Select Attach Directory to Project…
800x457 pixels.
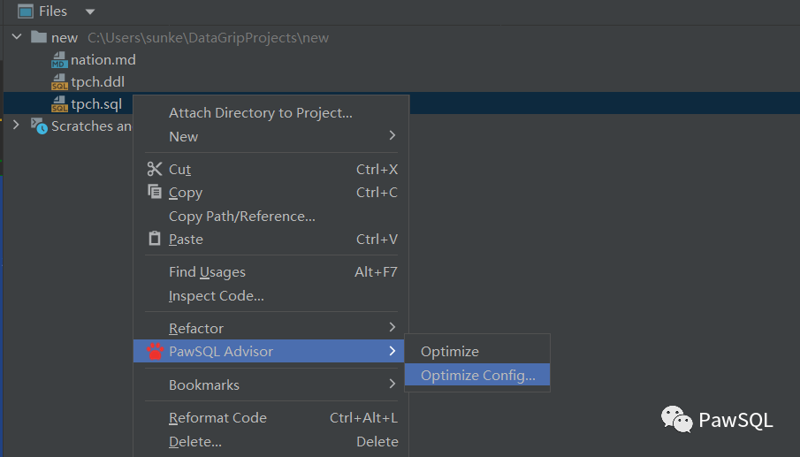(261, 112)
